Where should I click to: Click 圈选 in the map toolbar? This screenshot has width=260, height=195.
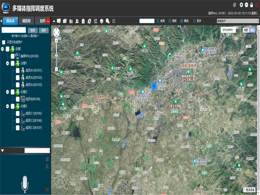pyautogui.click(x=185, y=21)
